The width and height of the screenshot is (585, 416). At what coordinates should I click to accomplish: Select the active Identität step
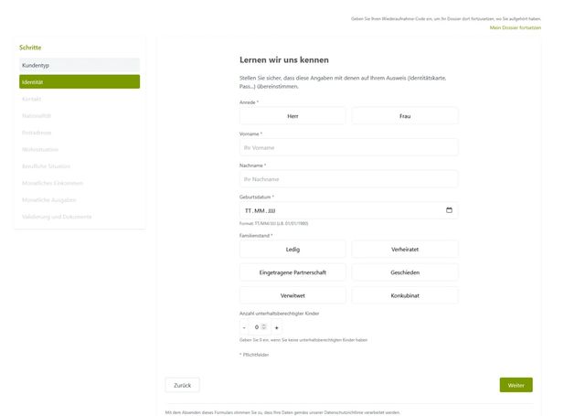[80, 82]
